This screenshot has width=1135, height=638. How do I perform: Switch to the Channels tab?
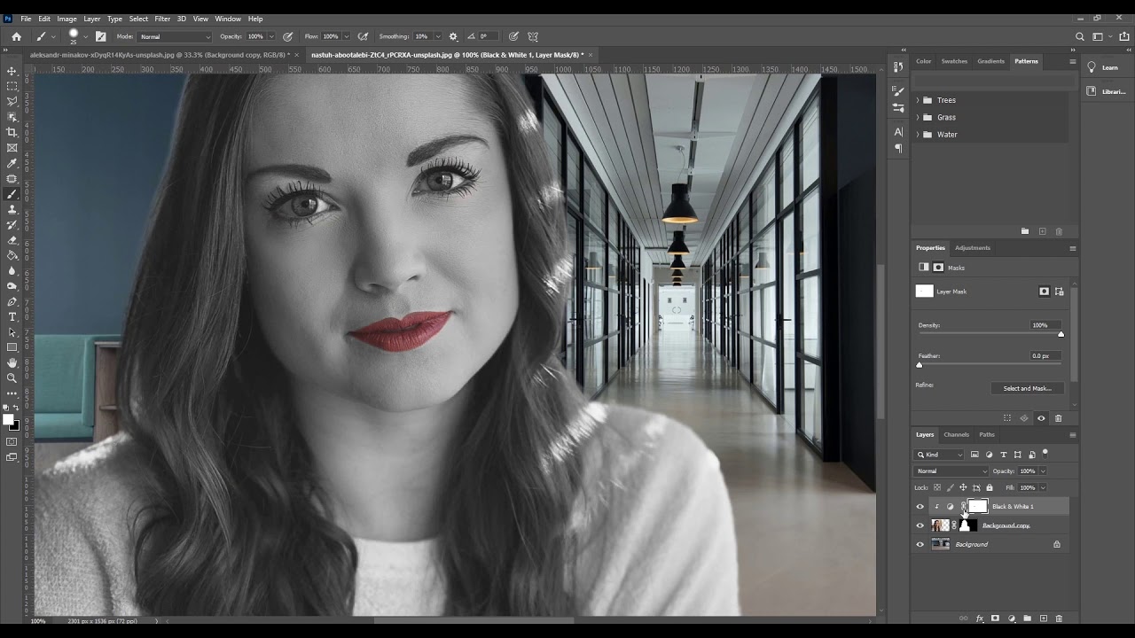956,434
